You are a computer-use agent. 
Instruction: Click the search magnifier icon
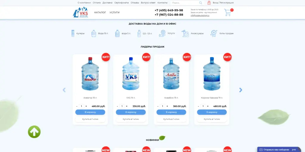tap(200, 3)
